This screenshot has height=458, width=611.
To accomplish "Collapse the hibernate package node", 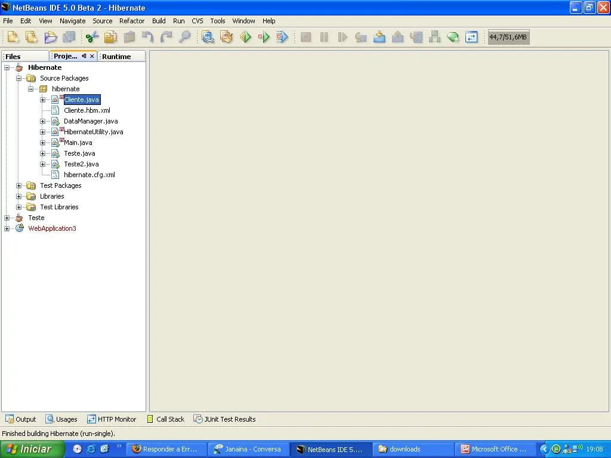I will (x=31, y=89).
